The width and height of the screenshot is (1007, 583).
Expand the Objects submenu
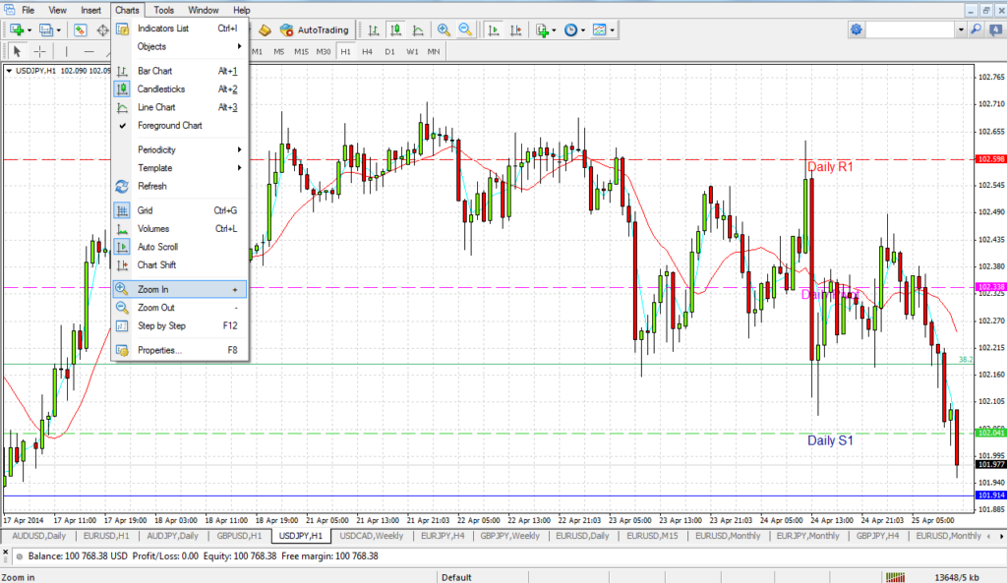click(x=180, y=46)
